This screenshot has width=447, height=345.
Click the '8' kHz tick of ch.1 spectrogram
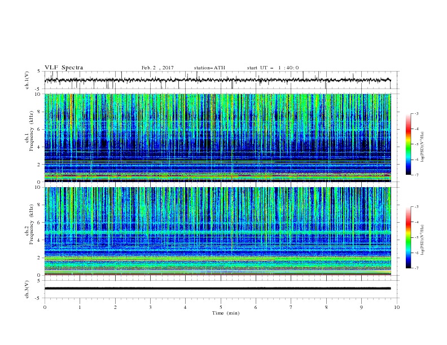coord(39,112)
